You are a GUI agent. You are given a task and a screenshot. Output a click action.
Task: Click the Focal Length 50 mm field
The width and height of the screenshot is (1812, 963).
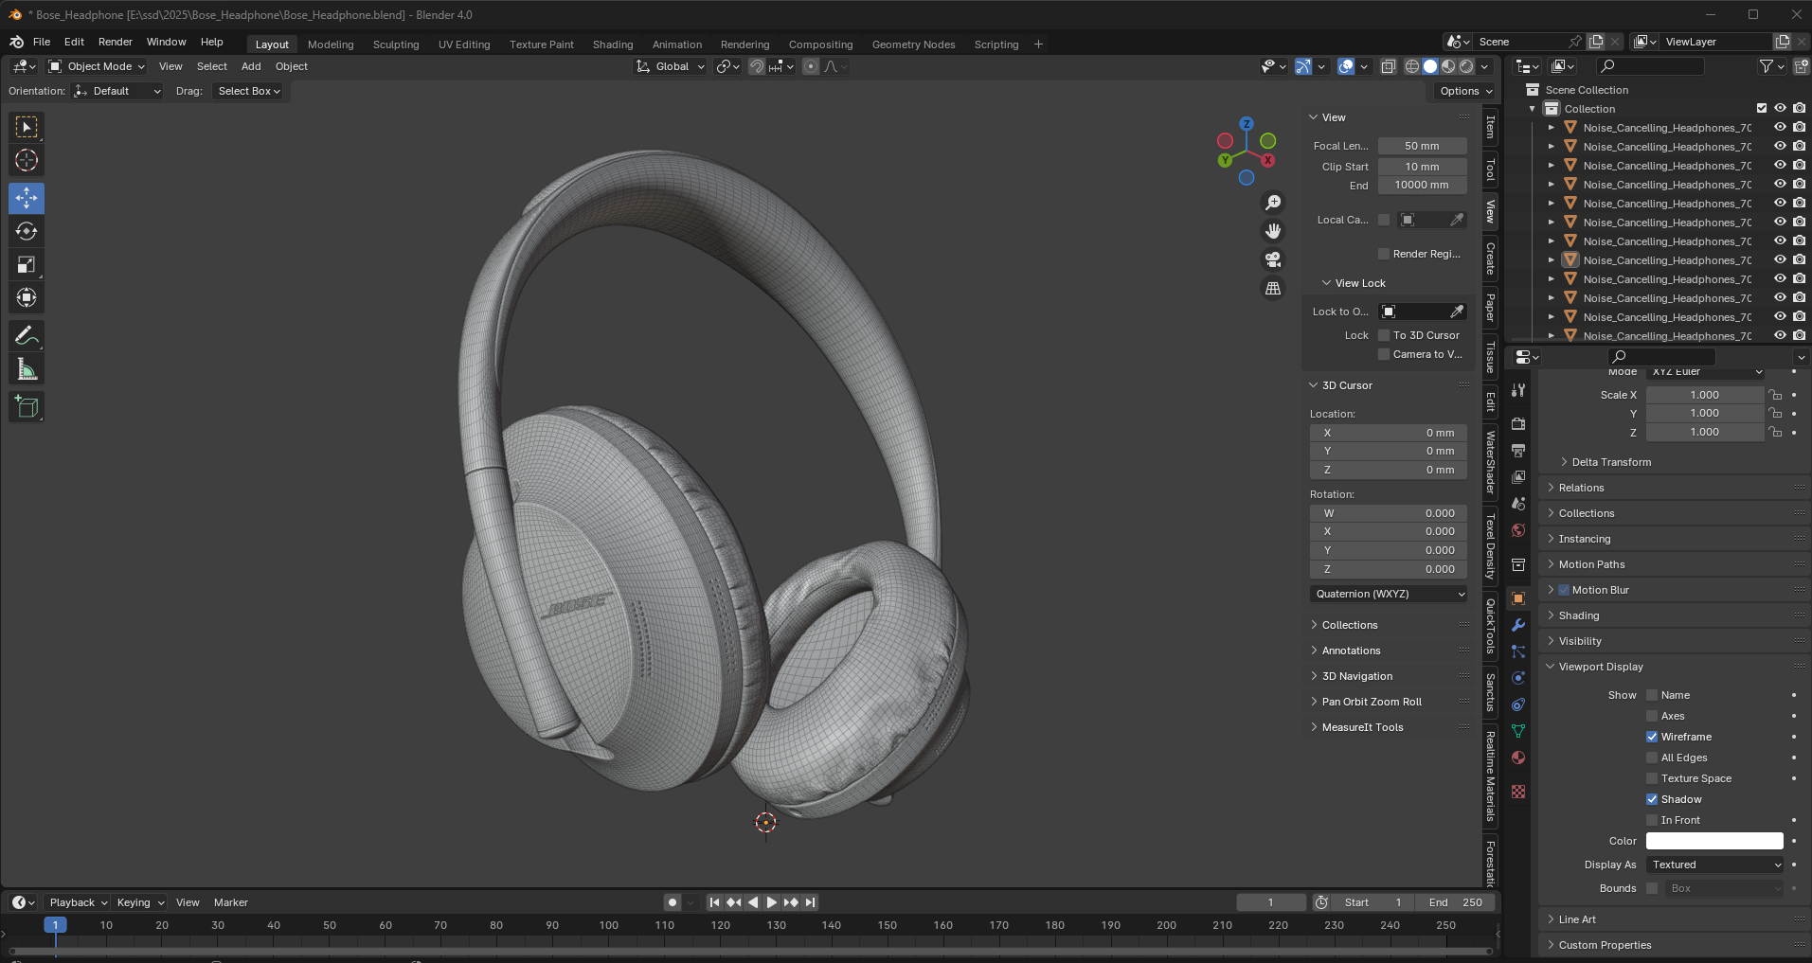click(x=1422, y=146)
